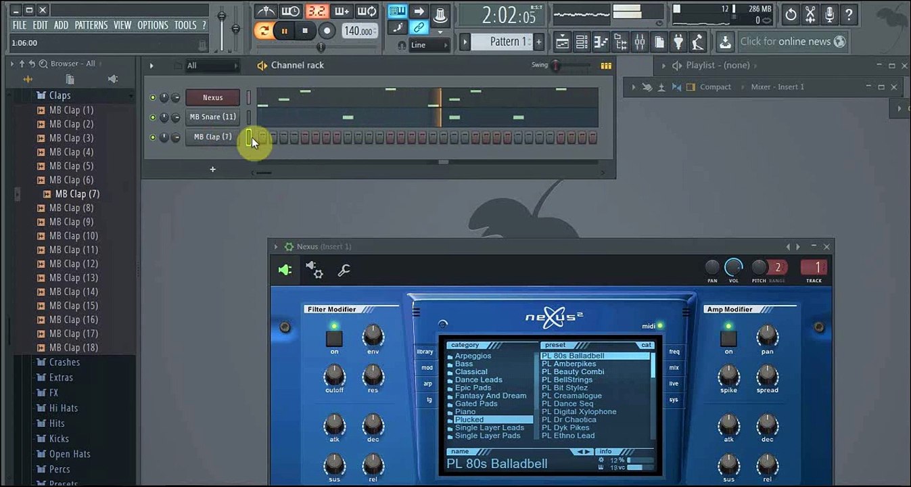Open the mixer view
This screenshot has width=911, height=487.
click(x=640, y=42)
